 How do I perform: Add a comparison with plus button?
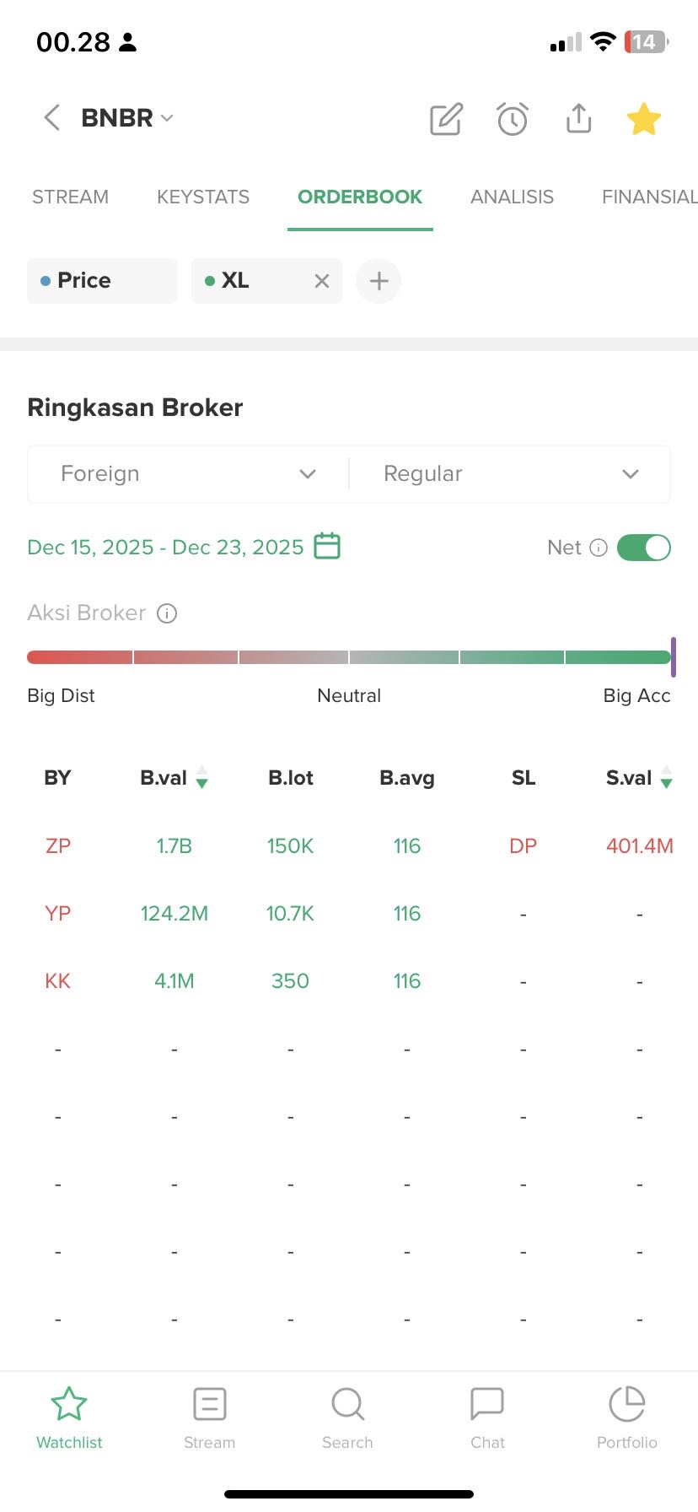tap(379, 281)
